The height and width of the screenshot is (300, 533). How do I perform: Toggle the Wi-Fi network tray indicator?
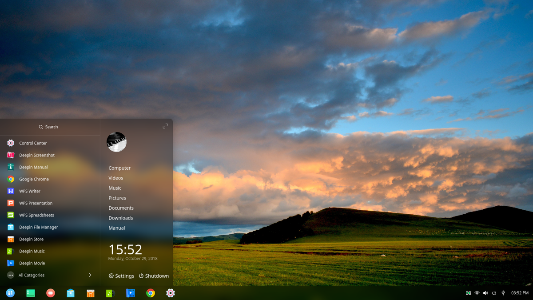[477, 293]
